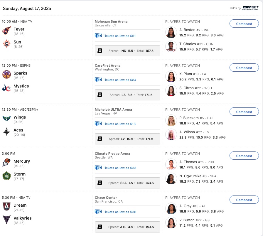This screenshot has width=263, height=236.
Task: Click the Atlanta Dream team logo
Action: pos(6,207)
